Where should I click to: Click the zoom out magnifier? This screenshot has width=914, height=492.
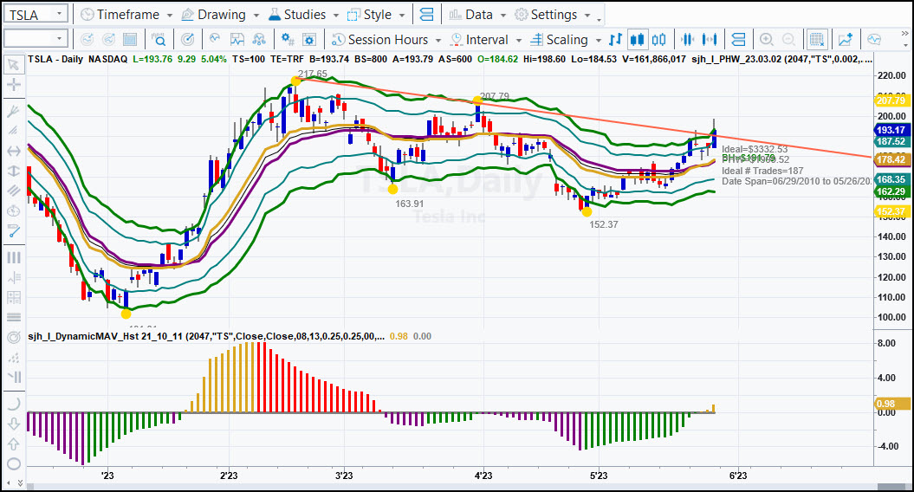[788, 40]
